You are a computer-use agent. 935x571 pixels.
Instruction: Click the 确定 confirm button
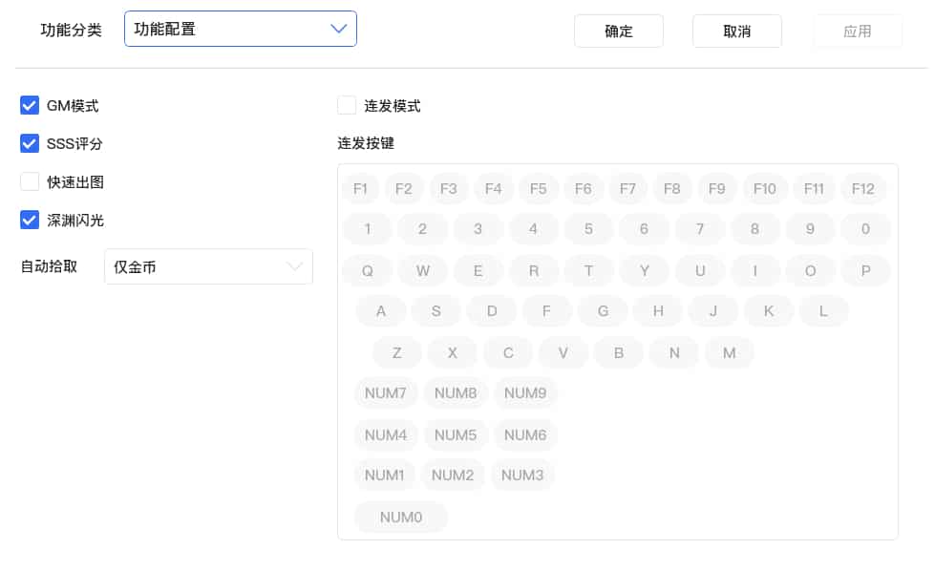click(x=618, y=31)
